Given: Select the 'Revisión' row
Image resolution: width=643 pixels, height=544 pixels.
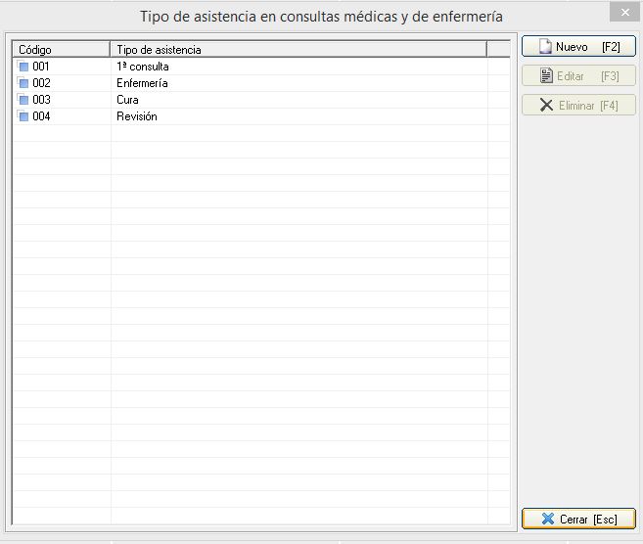Looking at the screenshot, I should coord(137,116).
